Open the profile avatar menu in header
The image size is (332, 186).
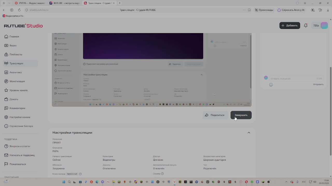point(324,26)
